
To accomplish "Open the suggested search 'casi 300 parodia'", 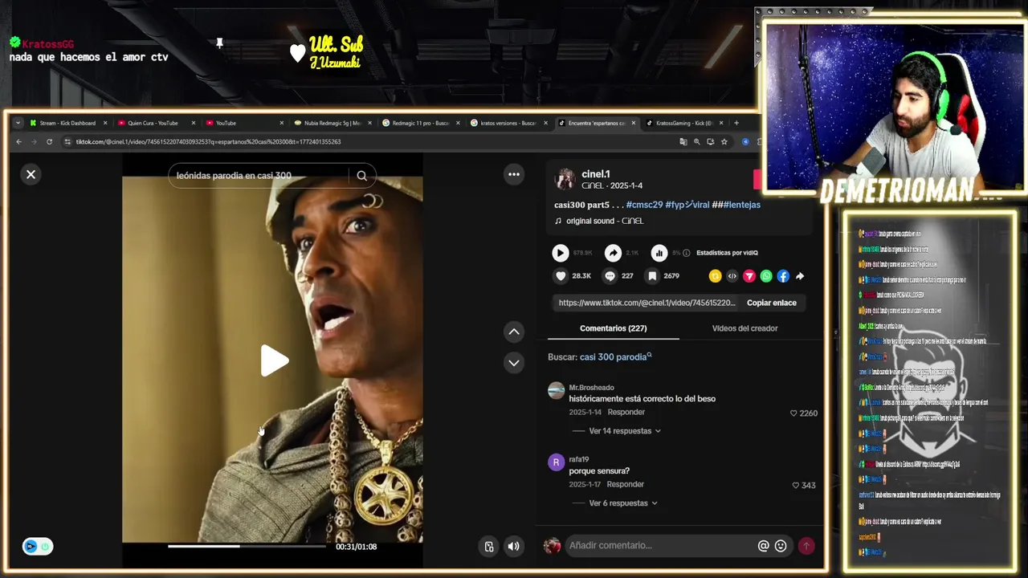I will click(615, 357).
